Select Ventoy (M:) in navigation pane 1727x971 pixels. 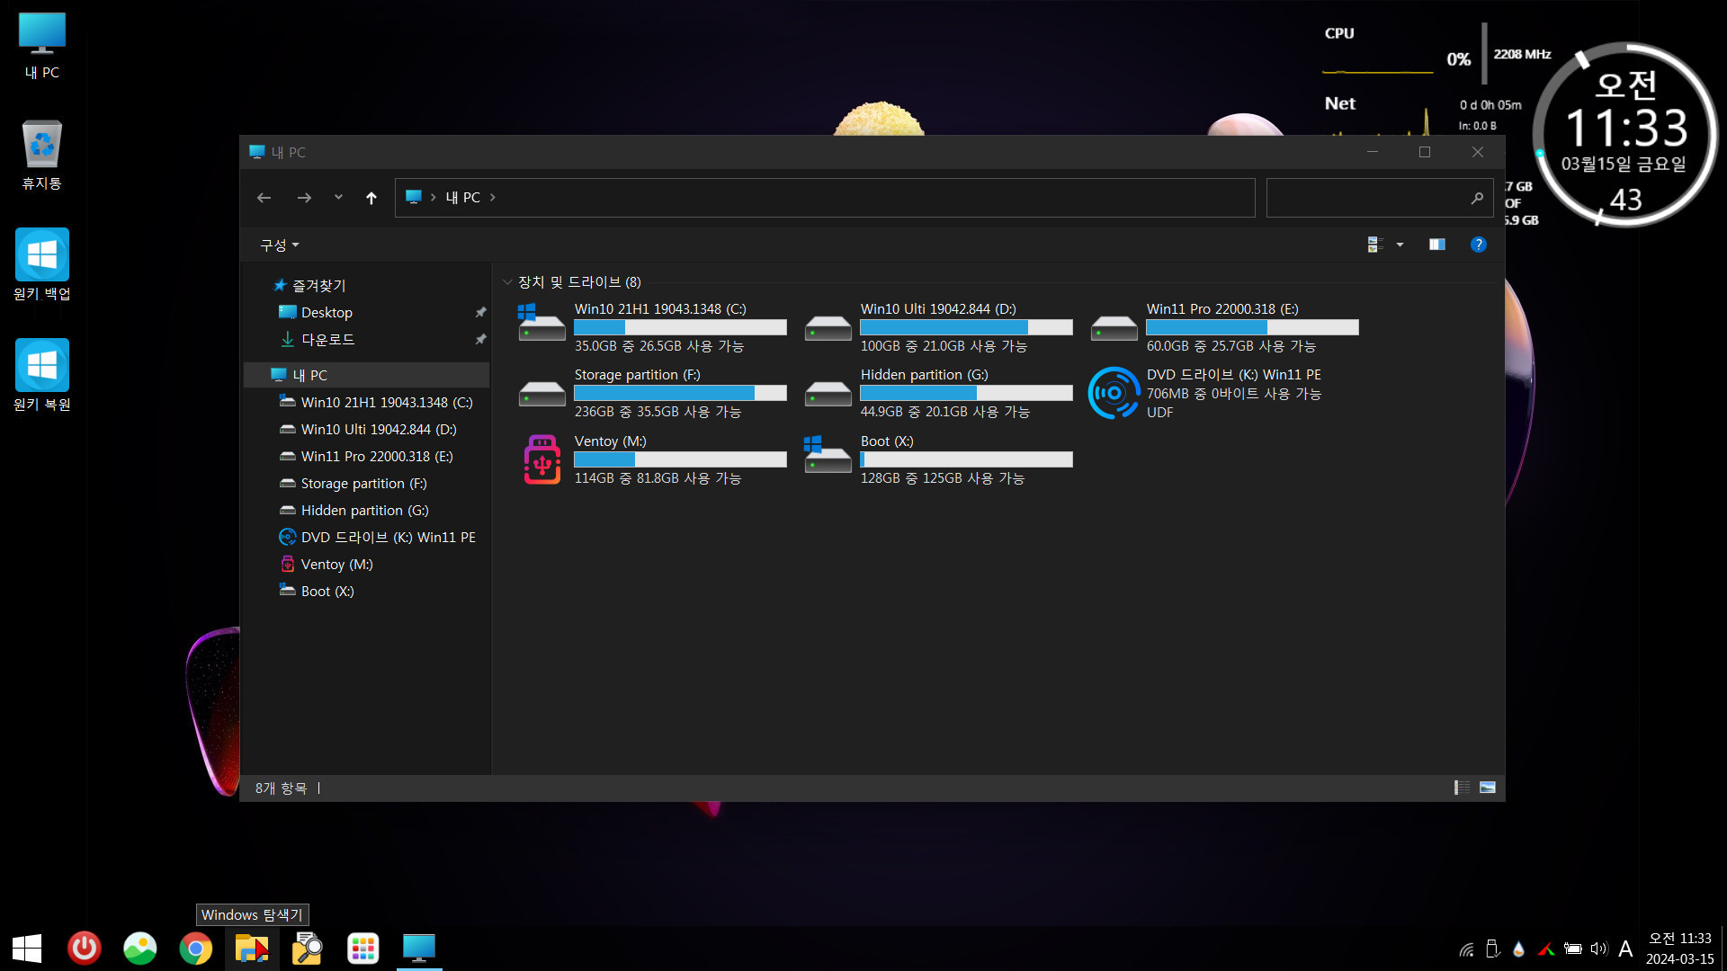336,564
